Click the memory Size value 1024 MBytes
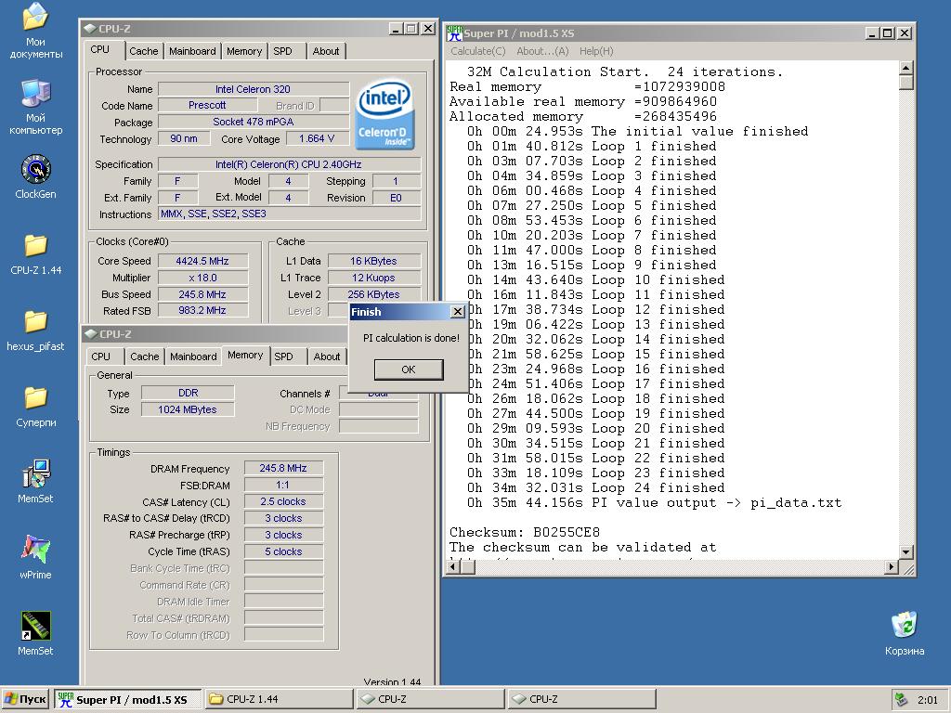The height and width of the screenshot is (713, 951). click(x=188, y=409)
